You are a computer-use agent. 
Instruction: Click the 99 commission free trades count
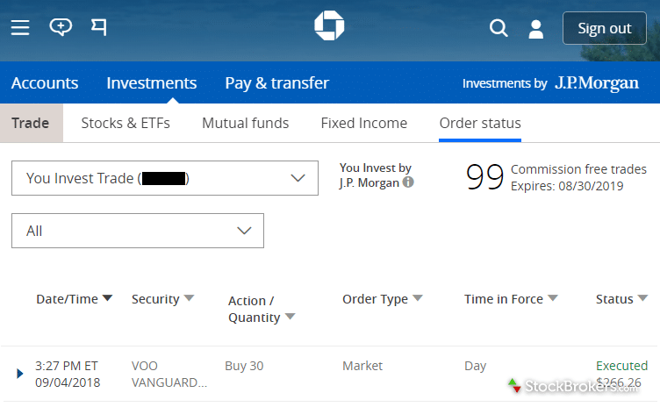click(484, 177)
